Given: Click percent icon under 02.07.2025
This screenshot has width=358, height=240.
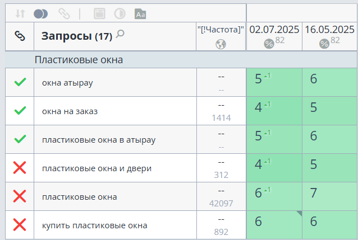Looking at the screenshot, I should coord(269,44).
